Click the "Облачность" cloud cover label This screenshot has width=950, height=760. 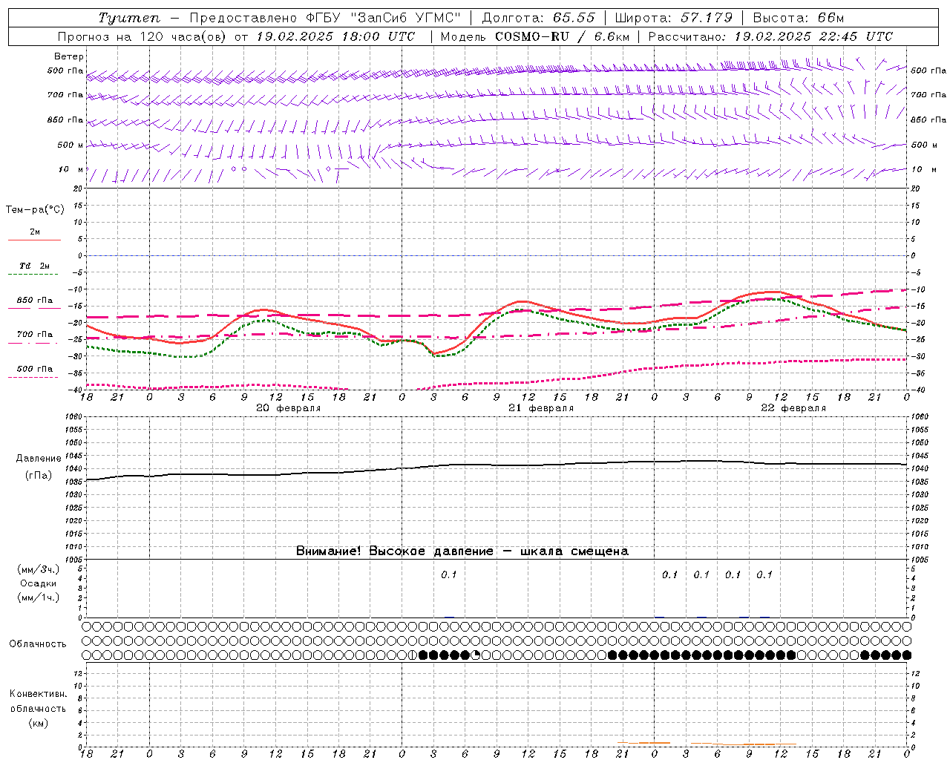38,643
